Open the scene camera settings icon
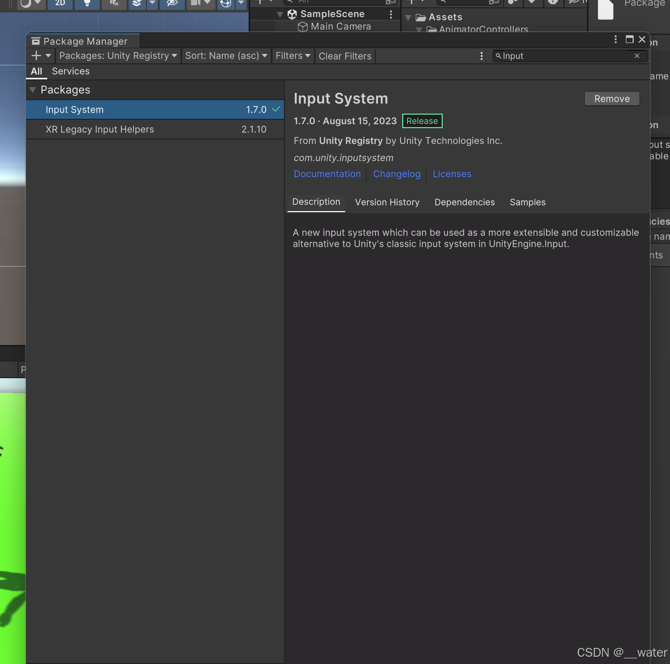670x664 pixels. click(195, 3)
